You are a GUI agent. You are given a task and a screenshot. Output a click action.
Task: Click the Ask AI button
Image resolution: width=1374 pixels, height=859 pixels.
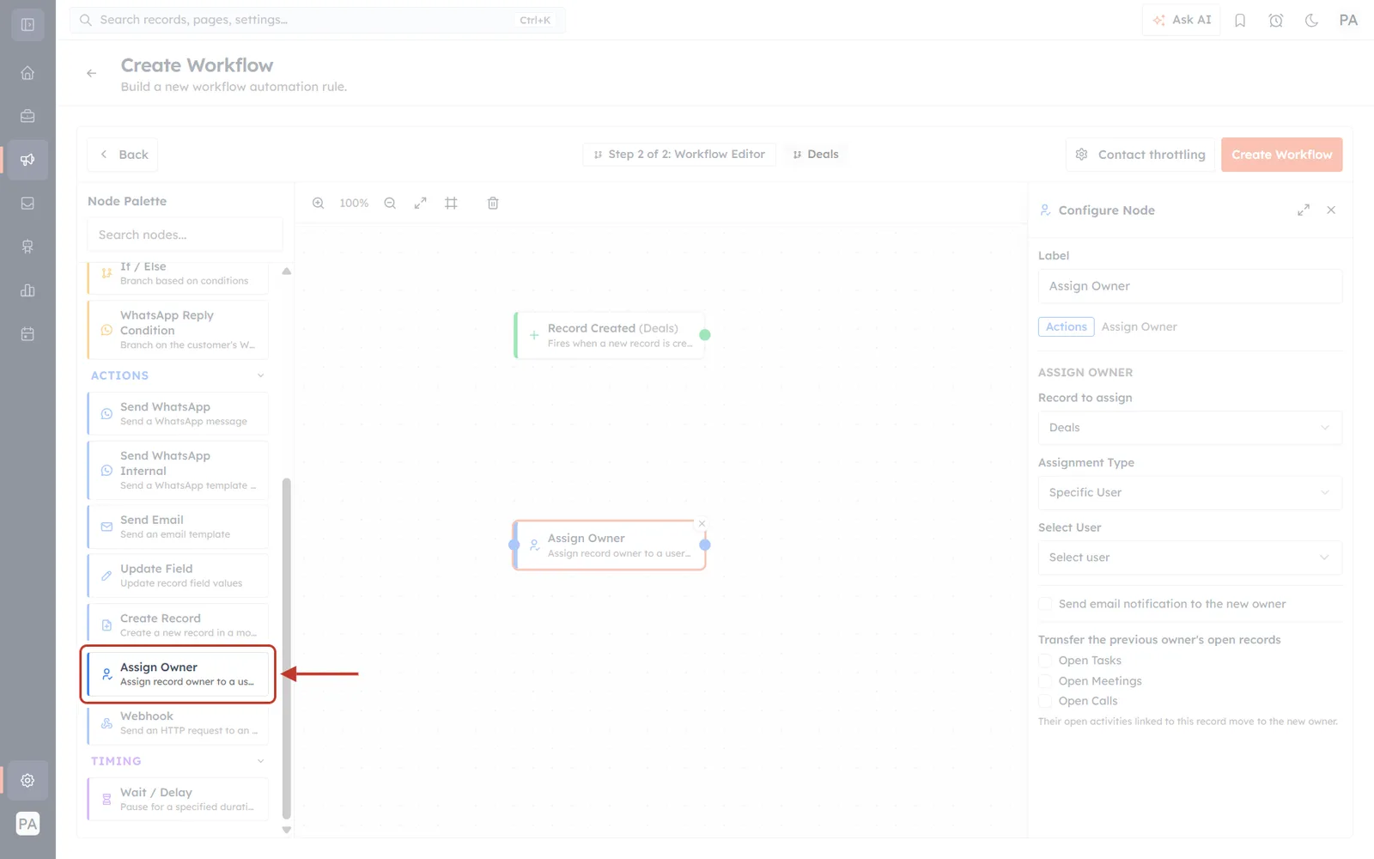coord(1182,20)
